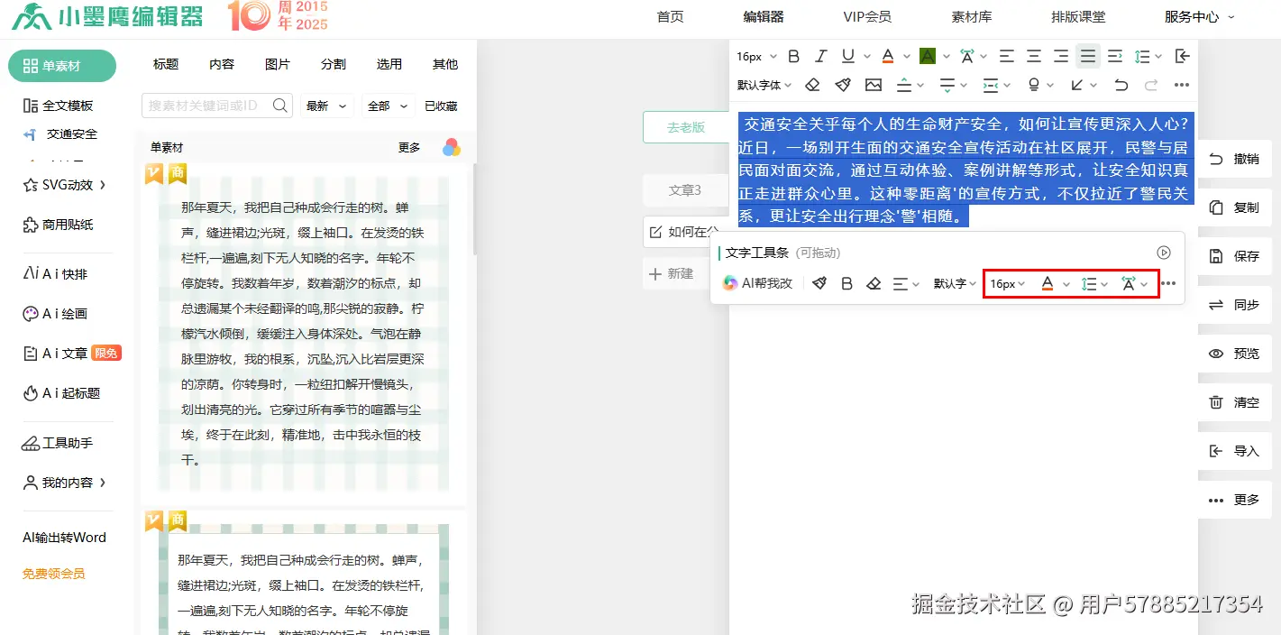Pick green background color A swatch
The image size is (1281, 635).
928,56
